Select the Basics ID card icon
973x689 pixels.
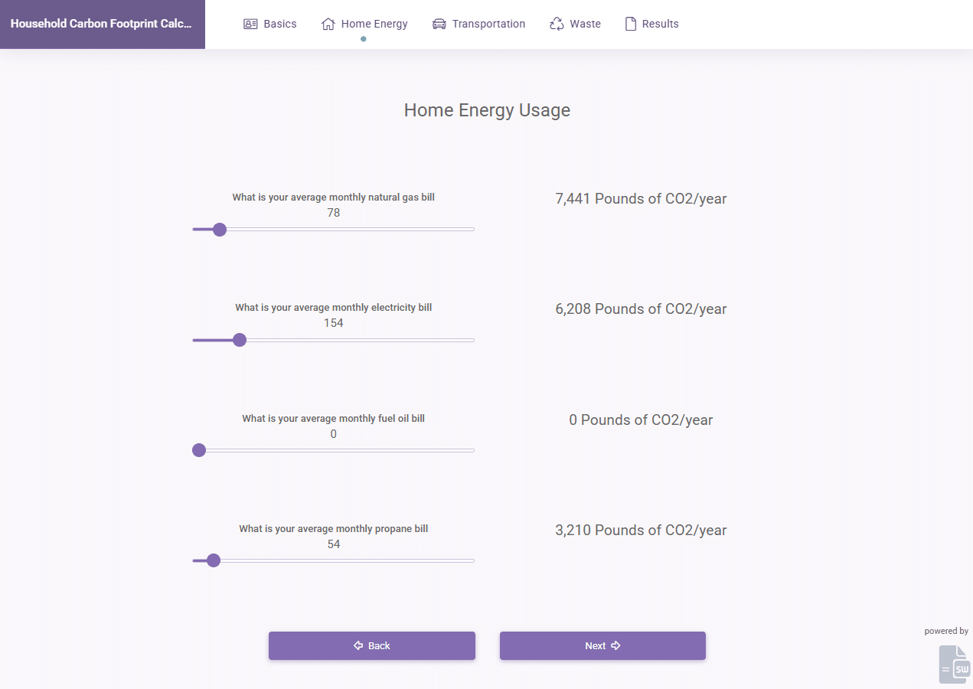[x=250, y=23]
